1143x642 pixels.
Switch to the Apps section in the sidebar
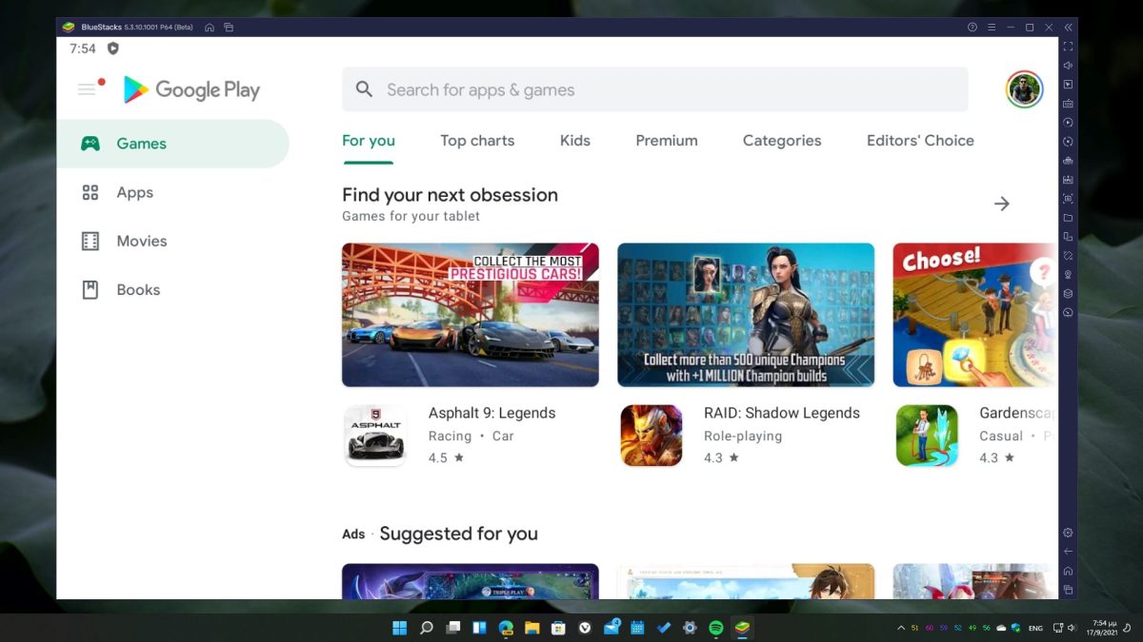pos(134,192)
